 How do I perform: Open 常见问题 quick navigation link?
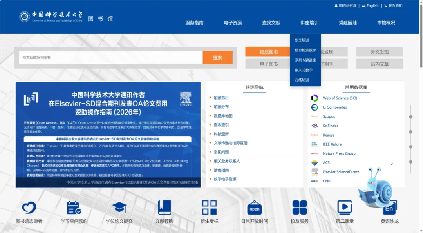coord(221,152)
